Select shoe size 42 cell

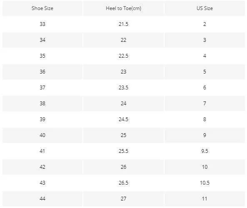click(x=42, y=167)
